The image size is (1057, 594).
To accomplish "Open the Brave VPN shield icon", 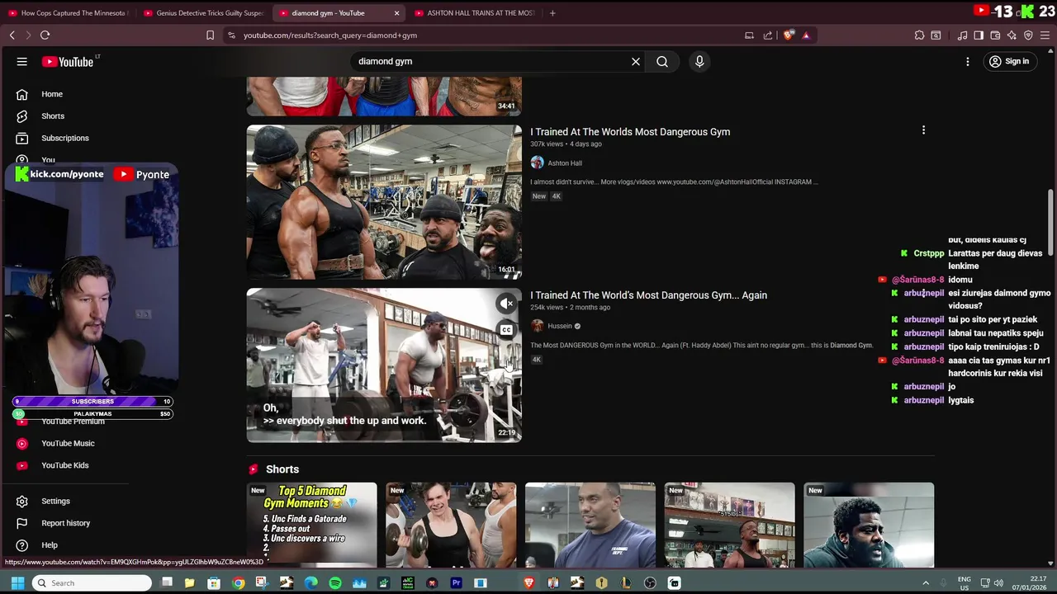I will click(1028, 35).
